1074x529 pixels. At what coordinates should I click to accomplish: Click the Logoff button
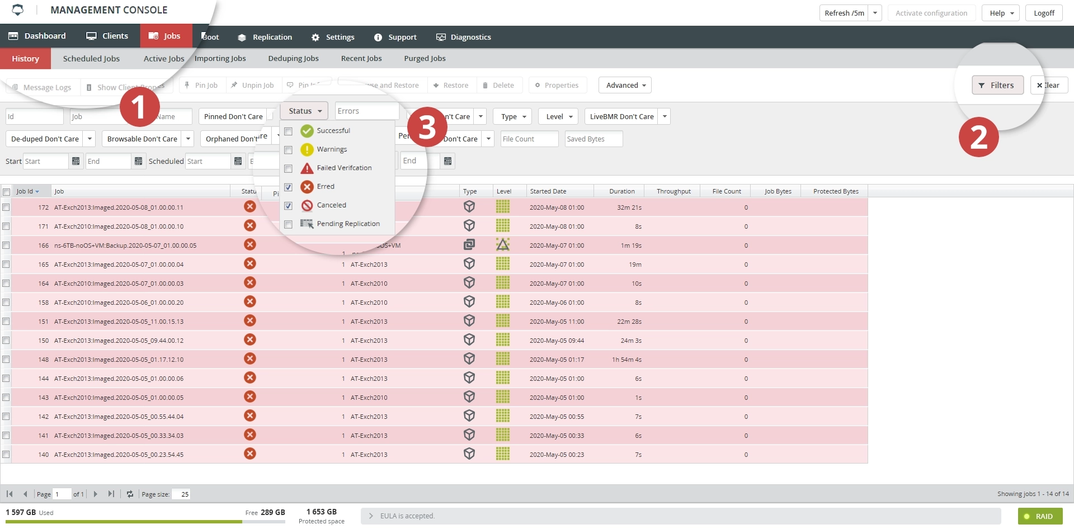(1044, 13)
